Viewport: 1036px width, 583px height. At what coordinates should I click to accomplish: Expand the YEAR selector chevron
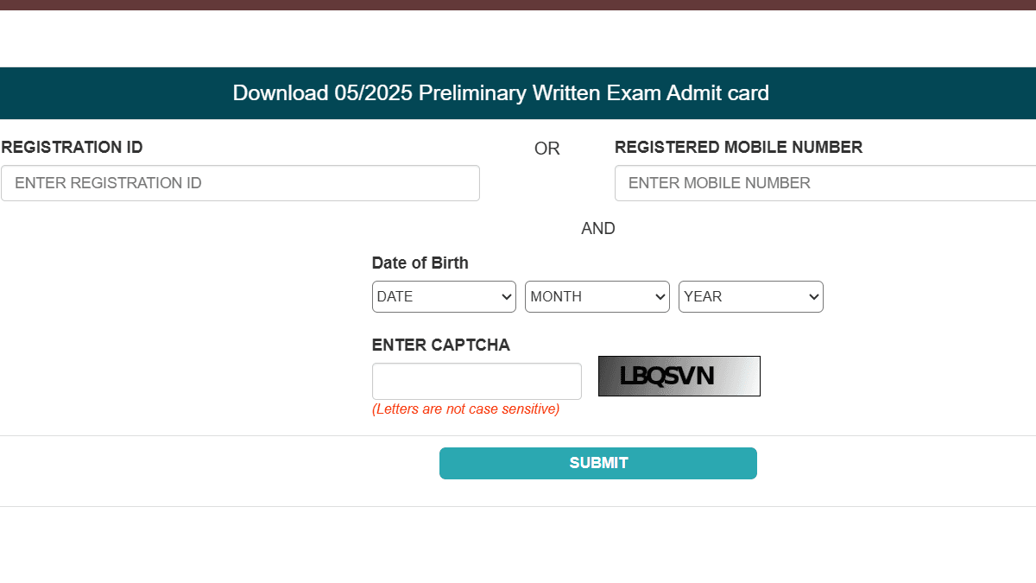pyautogui.click(x=812, y=296)
